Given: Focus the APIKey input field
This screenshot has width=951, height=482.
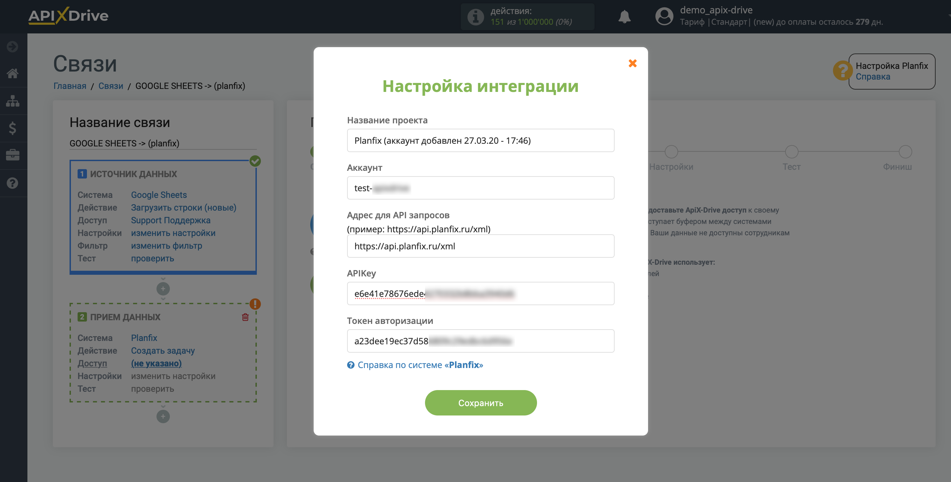Looking at the screenshot, I should coord(481,293).
